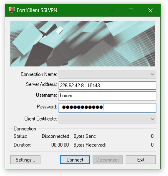168x176 pixels.
Task: Open the Client Certificate dropdown
Action: (107, 119)
